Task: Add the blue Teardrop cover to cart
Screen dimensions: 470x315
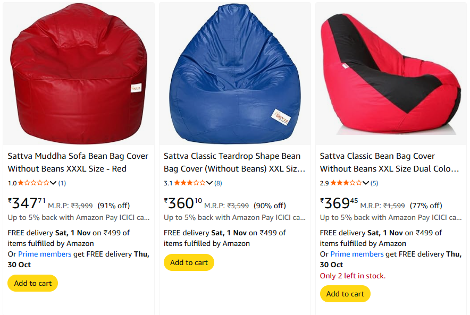Action: 189,262
